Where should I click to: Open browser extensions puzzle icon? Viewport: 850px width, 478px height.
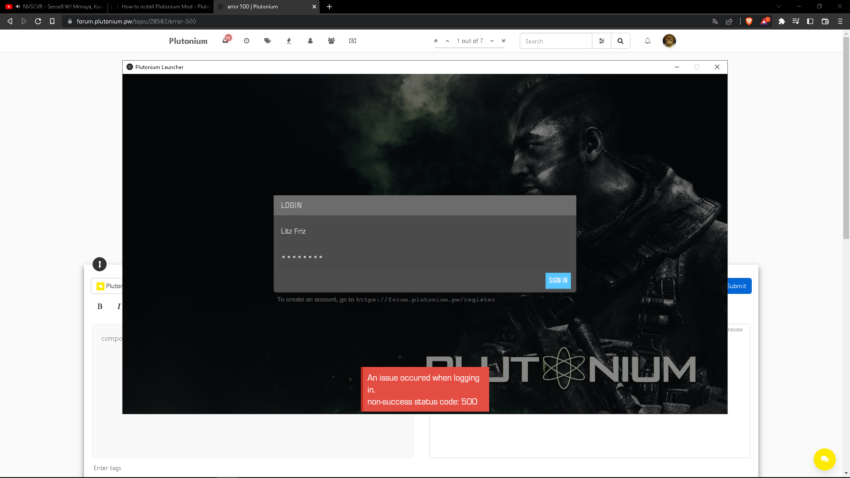point(782,21)
